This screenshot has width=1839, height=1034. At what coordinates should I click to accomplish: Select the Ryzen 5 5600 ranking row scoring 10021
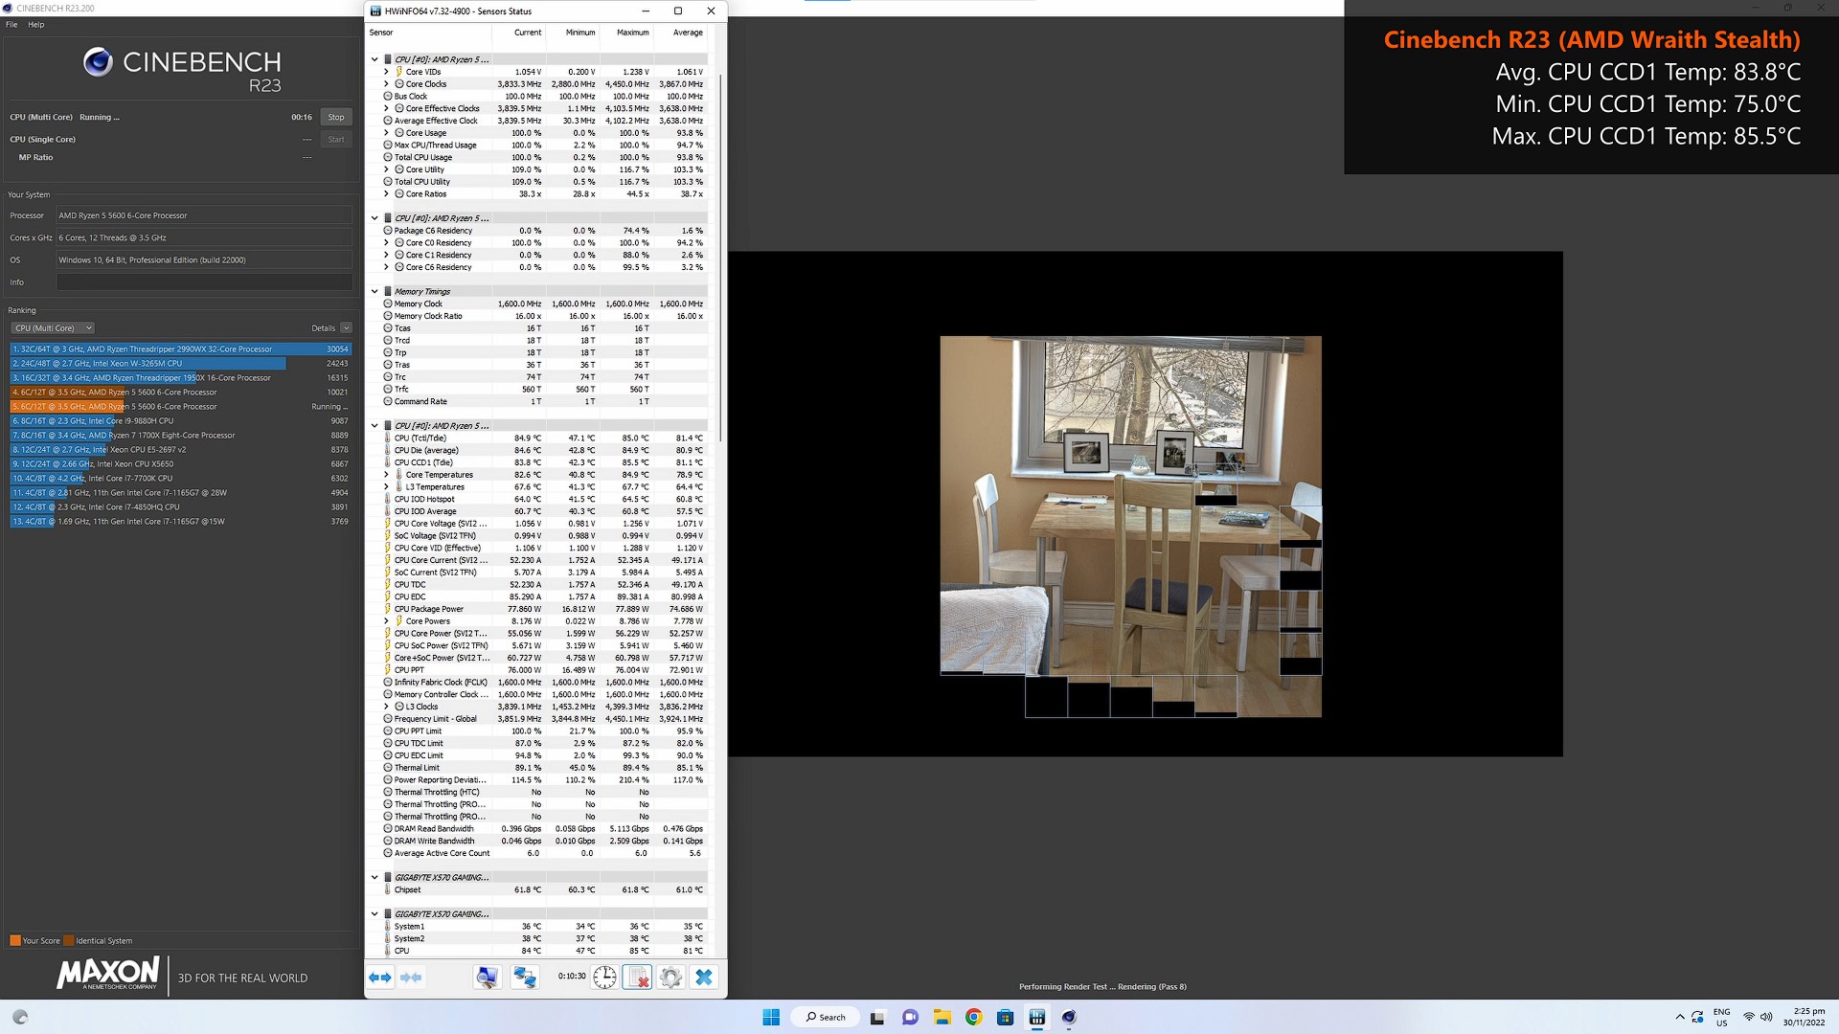click(x=181, y=393)
